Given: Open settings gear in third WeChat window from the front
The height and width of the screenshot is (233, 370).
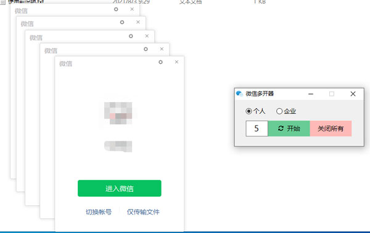Looking at the screenshot, I should (x=131, y=36).
